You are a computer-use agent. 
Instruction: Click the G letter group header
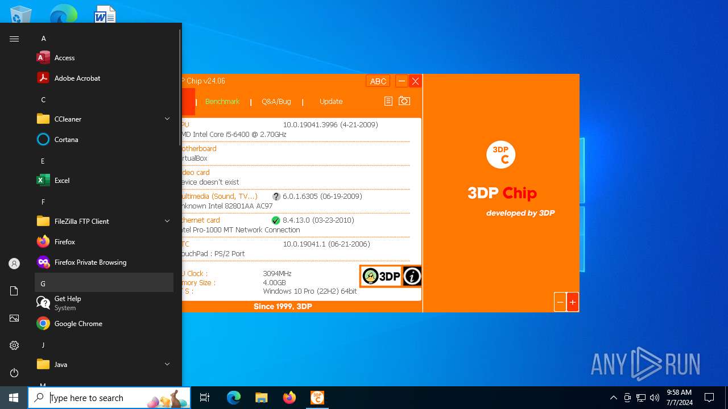coord(104,283)
